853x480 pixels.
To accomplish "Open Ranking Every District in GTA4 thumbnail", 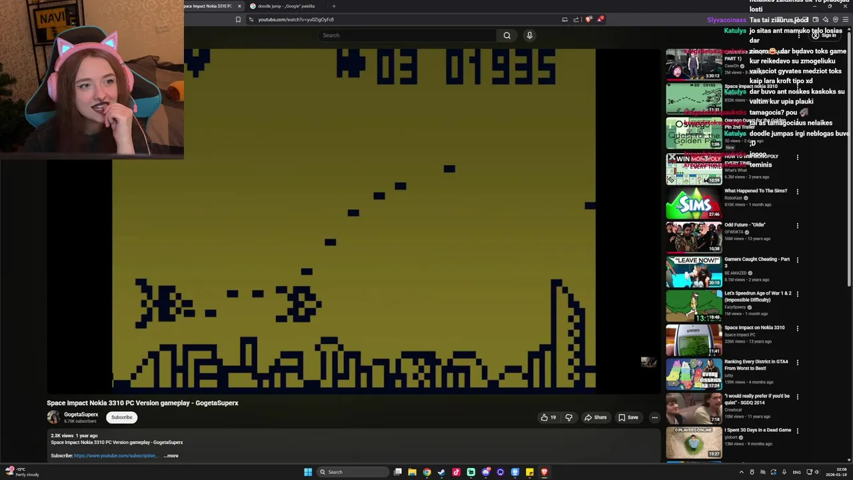I will click(694, 373).
